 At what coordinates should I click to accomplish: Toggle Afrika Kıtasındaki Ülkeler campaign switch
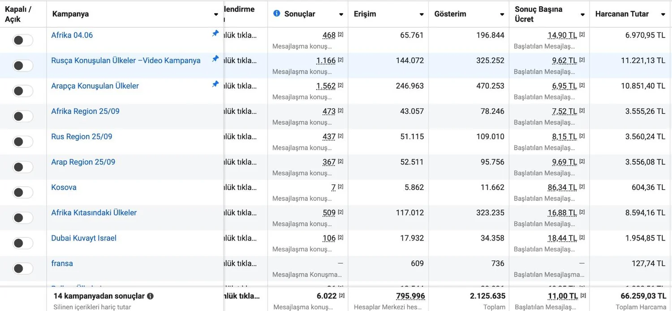click(x=23, y=218)
